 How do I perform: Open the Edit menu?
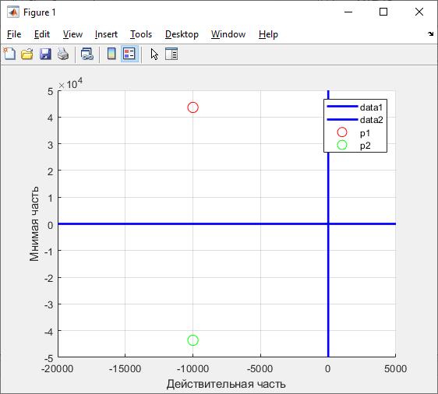(x=42, y=34)
